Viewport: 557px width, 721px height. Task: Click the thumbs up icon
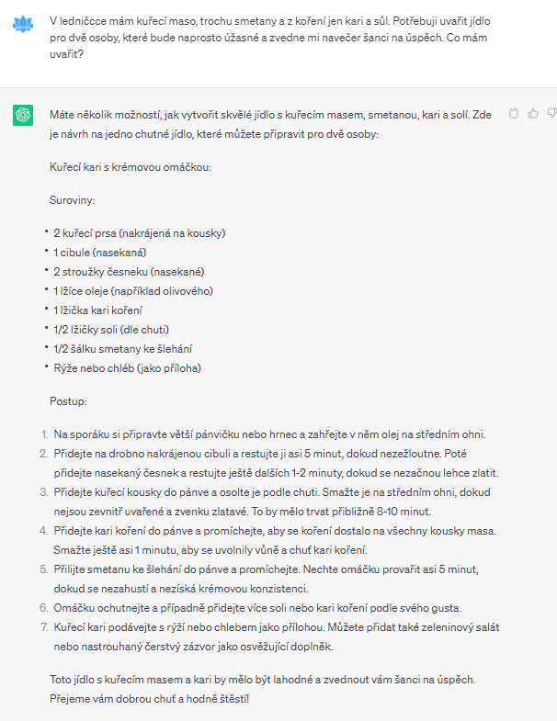click(x=533, y=113)
